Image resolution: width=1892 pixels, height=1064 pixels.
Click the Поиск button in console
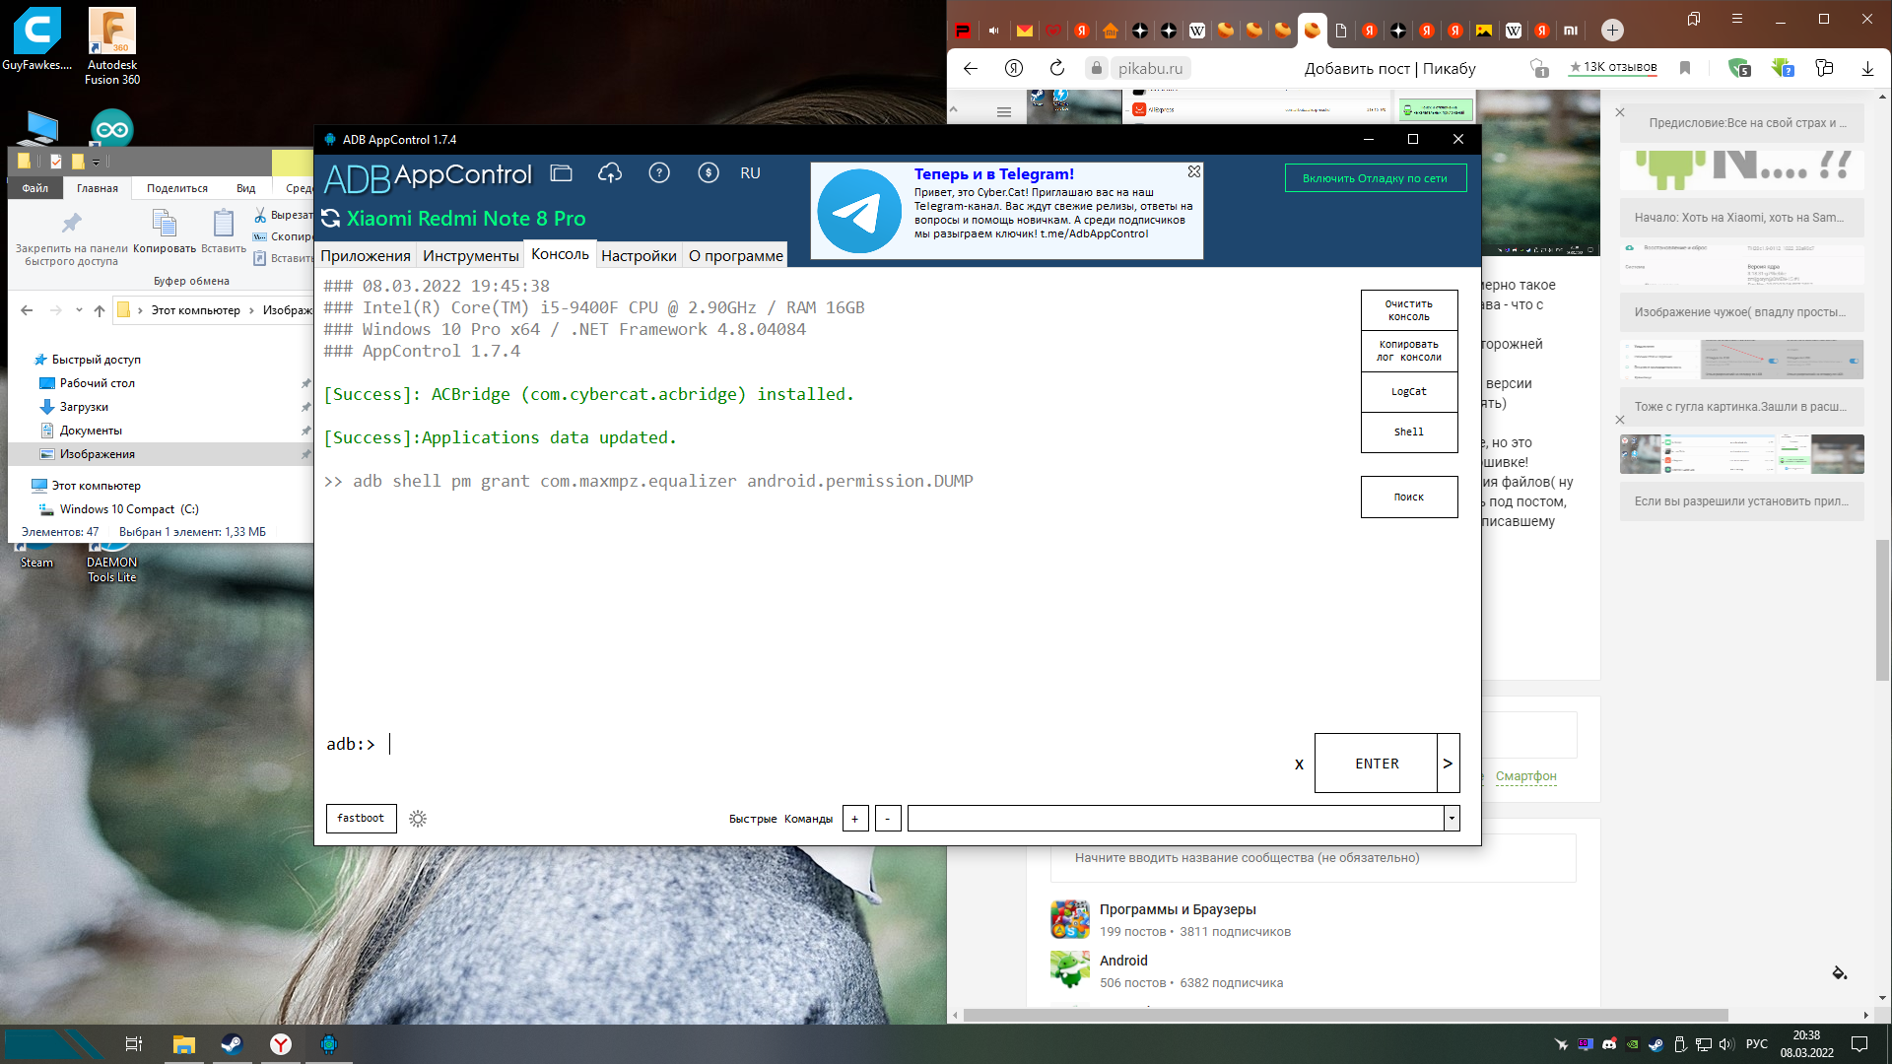(1408, 497)
